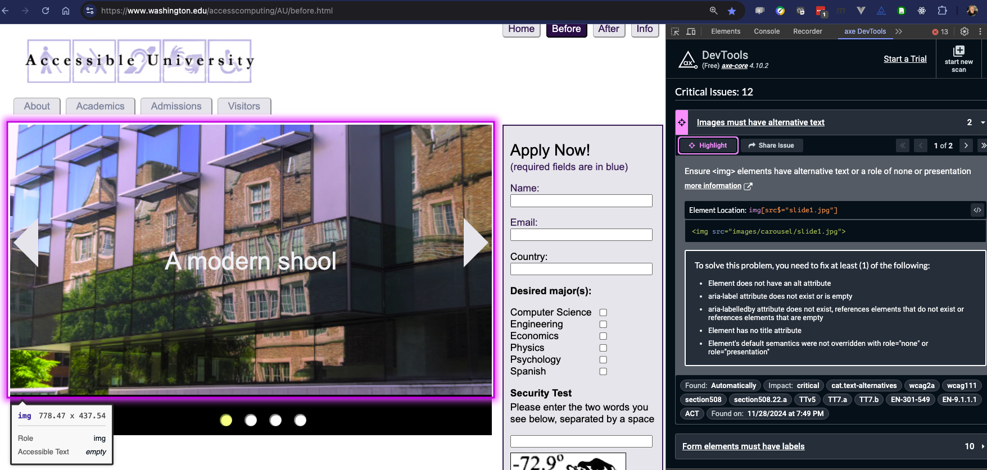
Task: Select the second carousel dot
Action: (251, 420)
